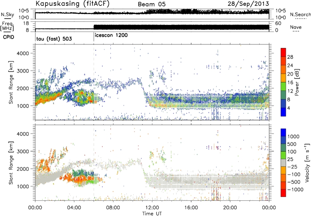
Task: Click the tau (fast) 503 marker text
Action: pos(54,39)
